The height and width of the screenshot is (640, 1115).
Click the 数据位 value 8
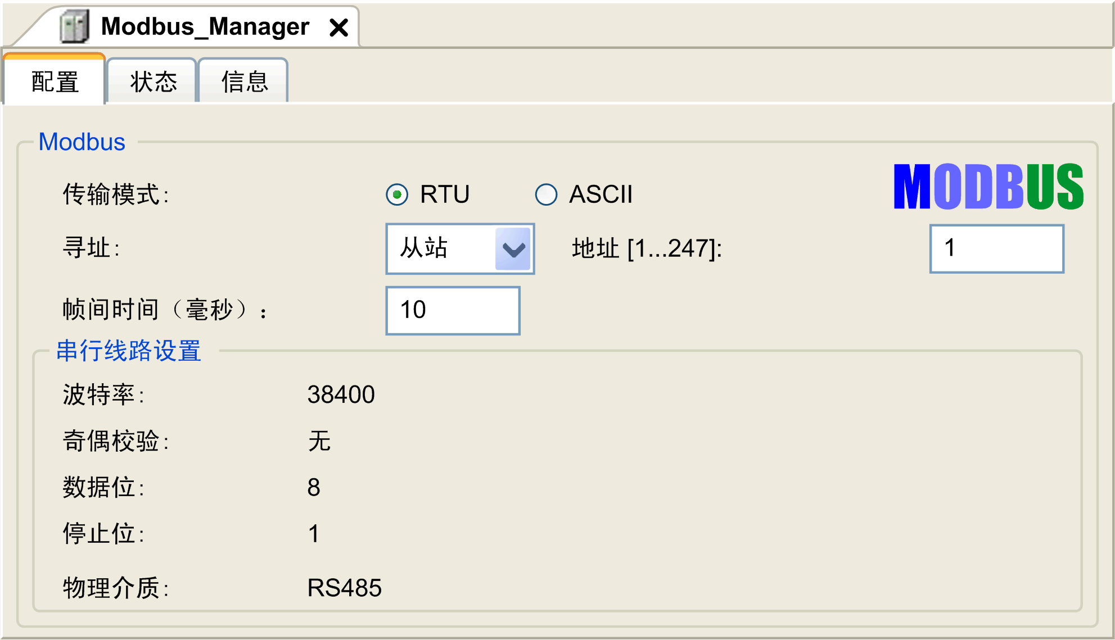coord(314,487)
